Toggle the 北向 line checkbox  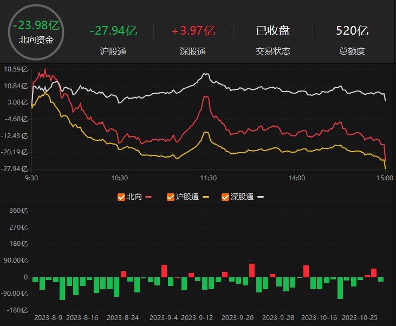click(x=121, y=197)
